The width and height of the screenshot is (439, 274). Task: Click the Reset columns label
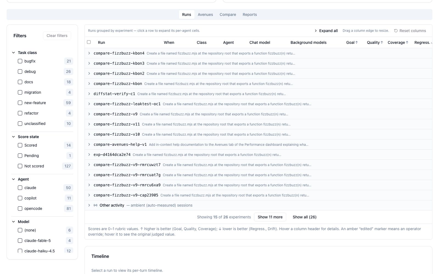413,31
